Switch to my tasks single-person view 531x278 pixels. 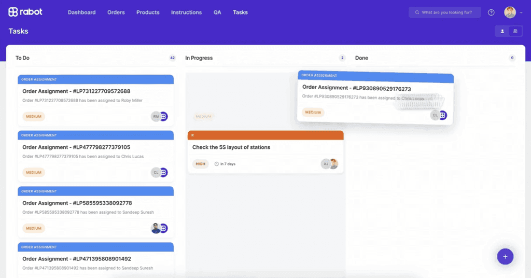point(502,31)
